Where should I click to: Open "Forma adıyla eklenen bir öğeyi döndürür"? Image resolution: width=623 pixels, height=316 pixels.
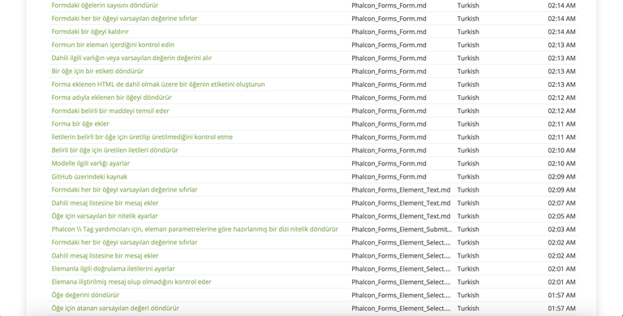pos(111,97)
